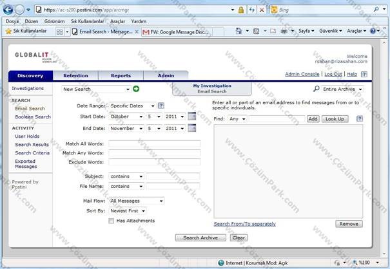Click the Favorites star icon

pos(8,31)
